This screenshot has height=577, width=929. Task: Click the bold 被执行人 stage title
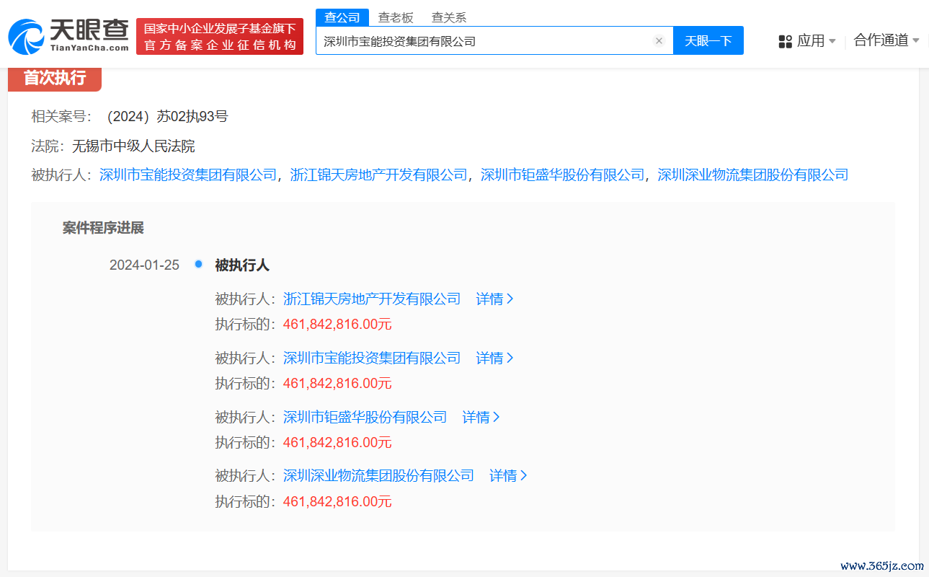click(x=242, y=265)
